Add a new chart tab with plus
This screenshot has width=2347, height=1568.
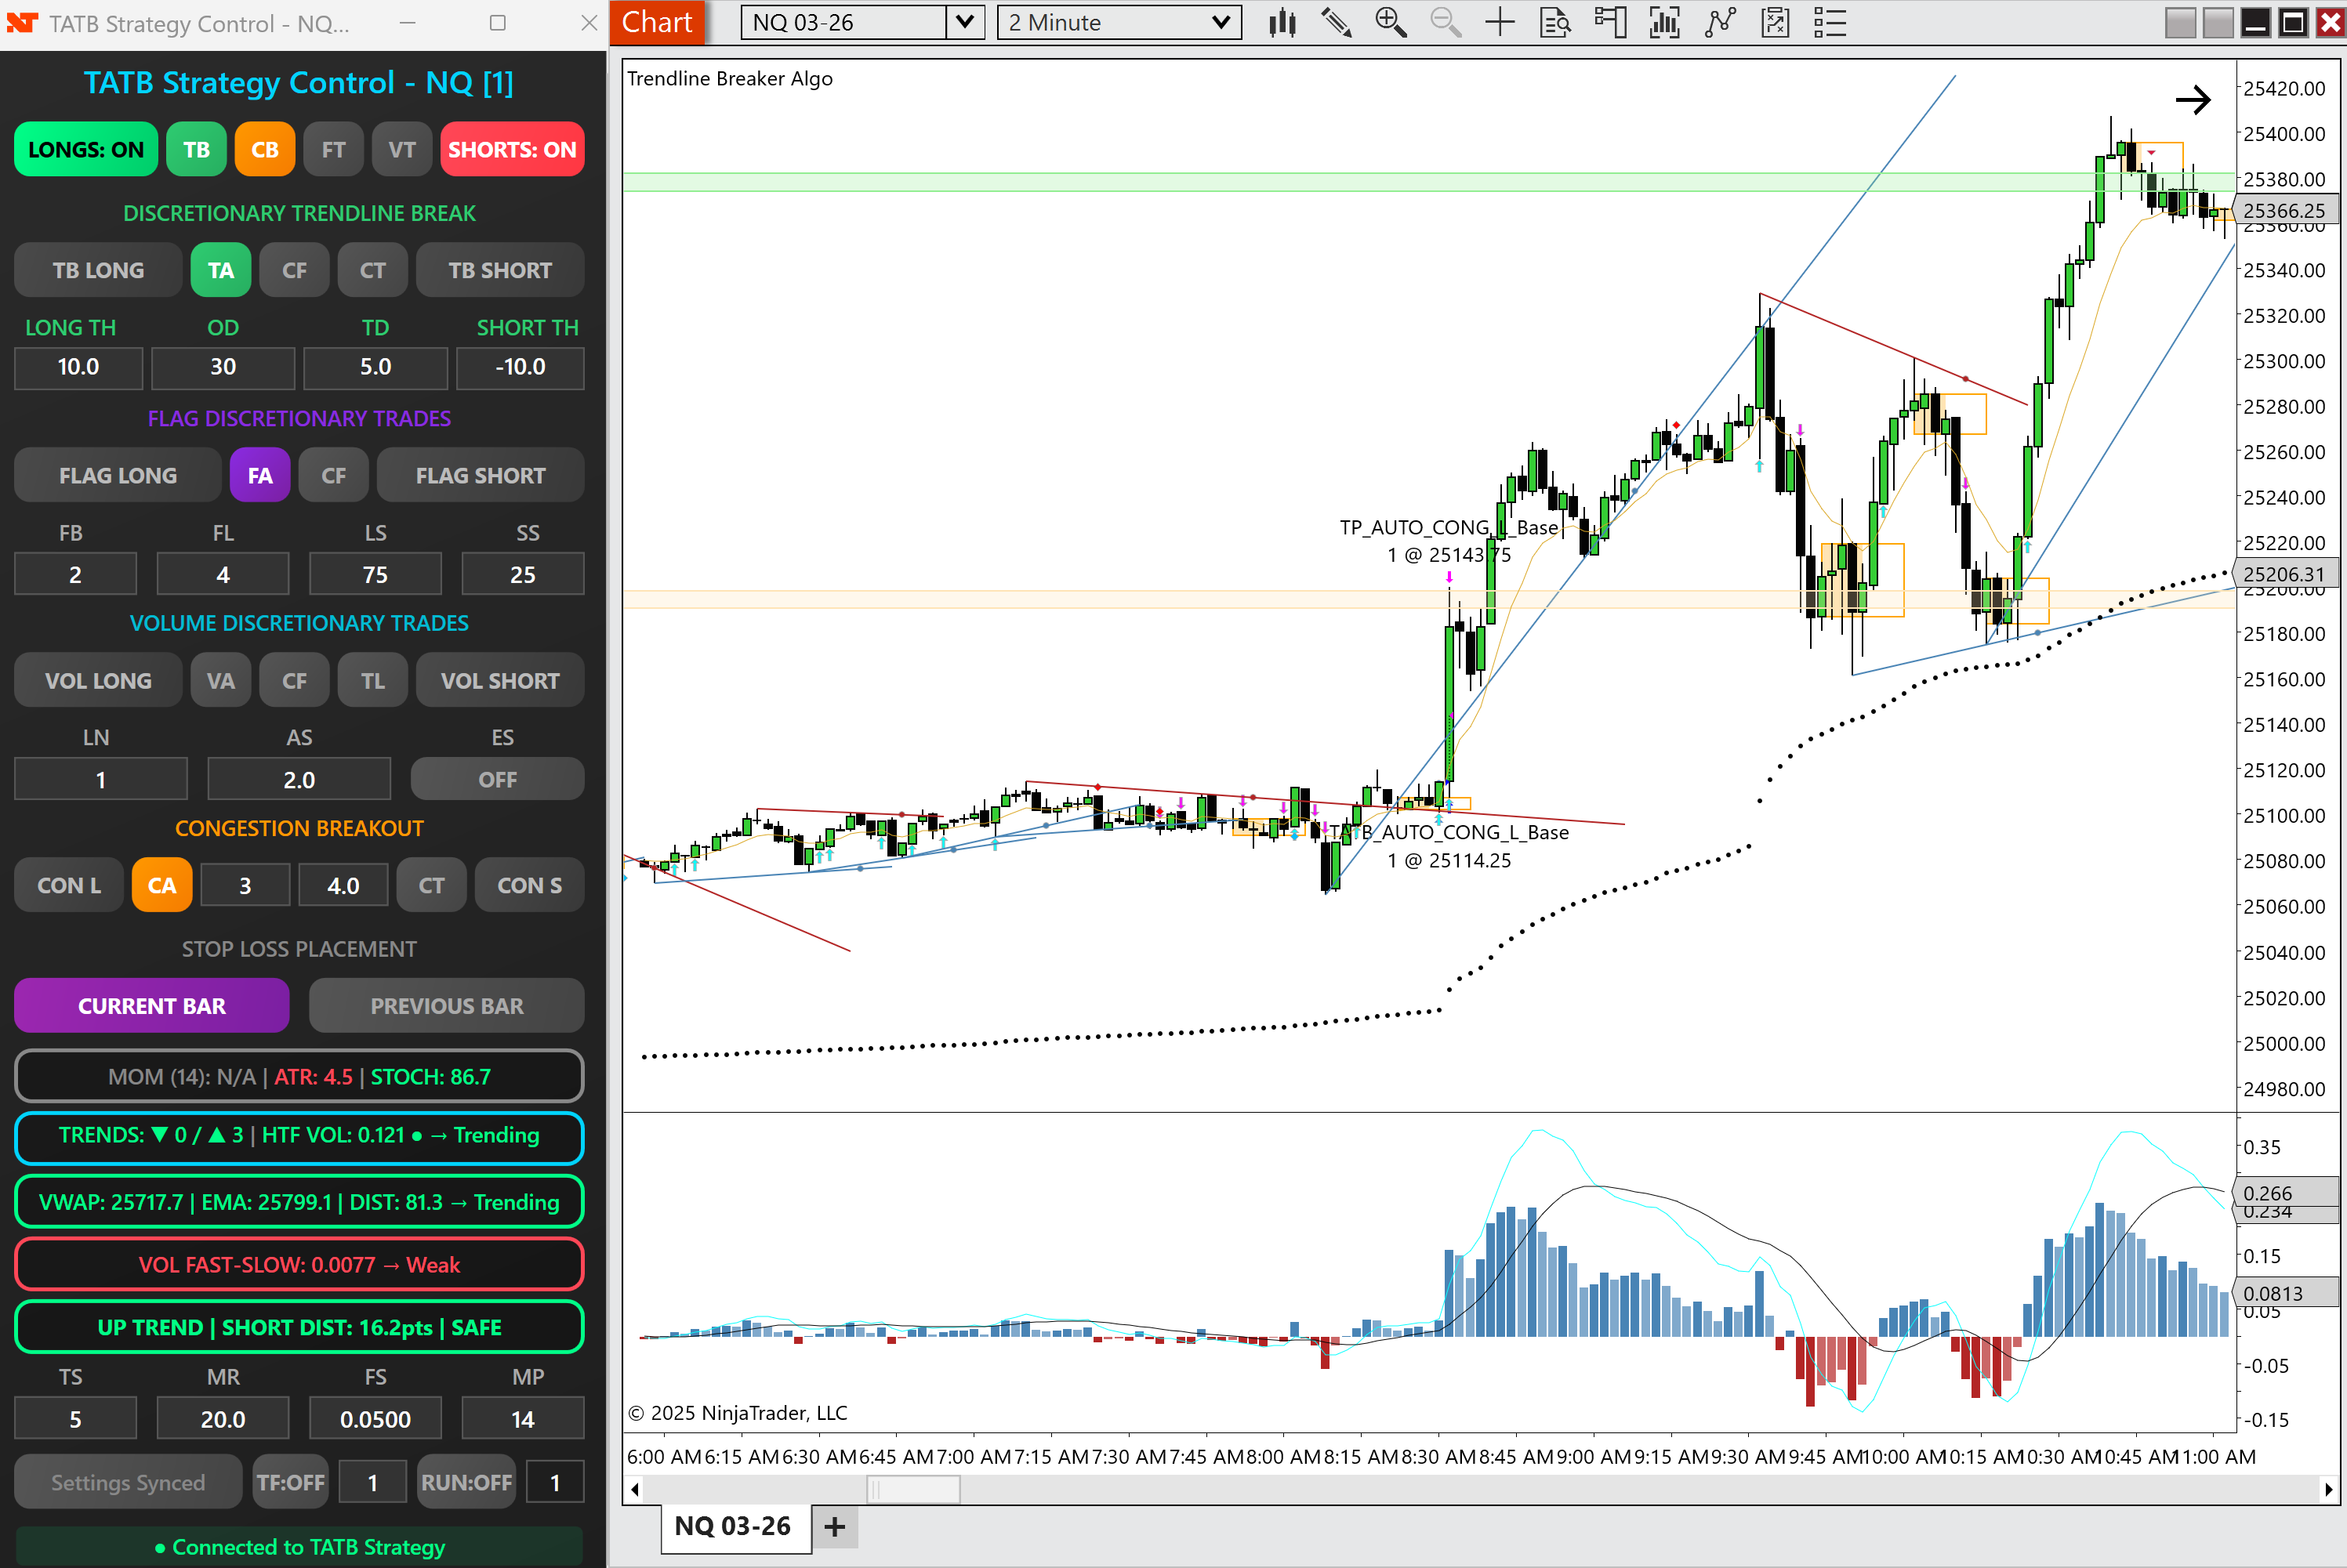834,1527
